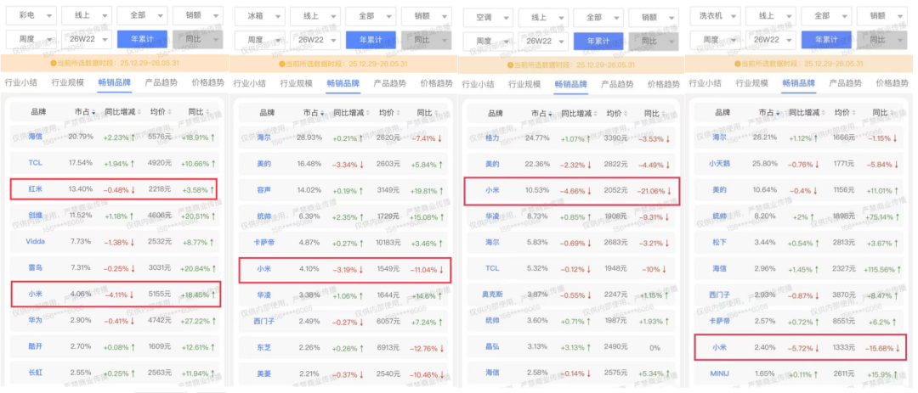Image resolution: width=918 pixels, height=393 pixels.
Task: Click 20.79% share cell for 海信
Action: (81, 137)
